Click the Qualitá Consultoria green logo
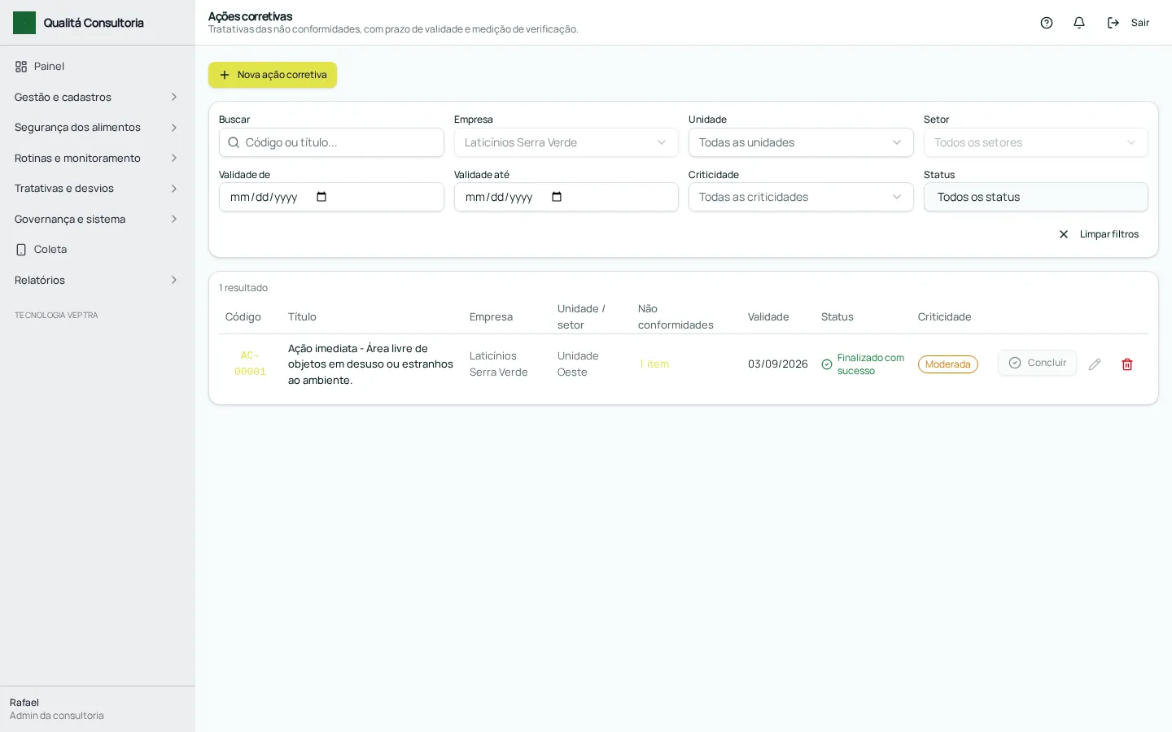Image resolution: width=1172 pixels, height=732 pixels. pyautogui.click(x=24, y=23)
